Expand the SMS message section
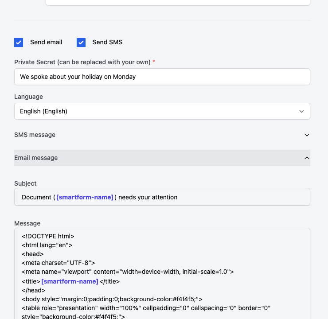Image resolution: width=328 pixels, height=319 pixels. tap(162, 135)
